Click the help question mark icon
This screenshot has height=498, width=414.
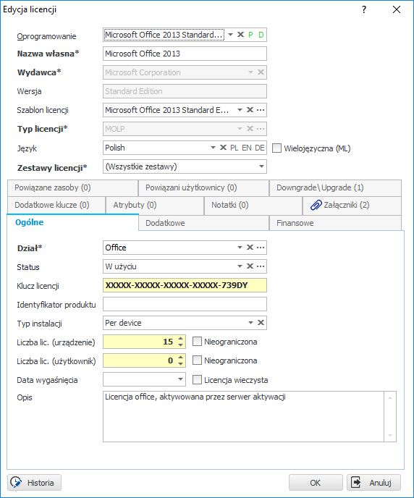tap(364, 9)
